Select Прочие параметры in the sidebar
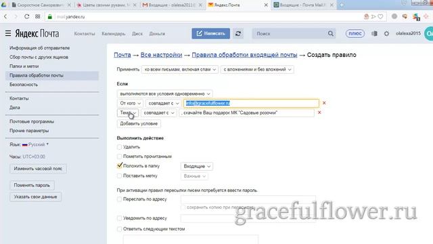Screen dimensions: 433x244 [x=29, y=130]
